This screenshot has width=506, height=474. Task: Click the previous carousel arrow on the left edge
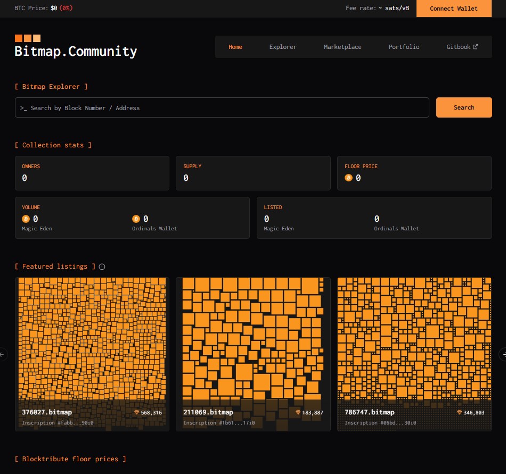(2, 354)
